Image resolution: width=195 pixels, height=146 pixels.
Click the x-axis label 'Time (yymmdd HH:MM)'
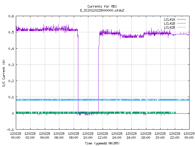click(x=102, y=143)
